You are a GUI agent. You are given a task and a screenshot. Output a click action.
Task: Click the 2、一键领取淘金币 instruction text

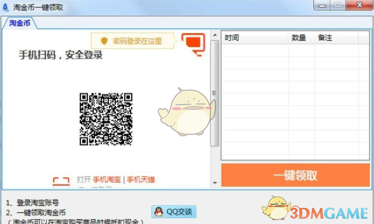(x=36, y=212)
